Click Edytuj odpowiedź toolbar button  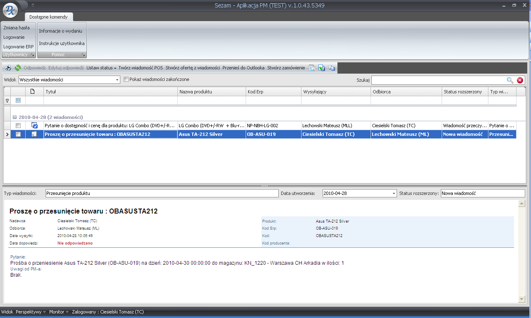[x=66, y=68]
